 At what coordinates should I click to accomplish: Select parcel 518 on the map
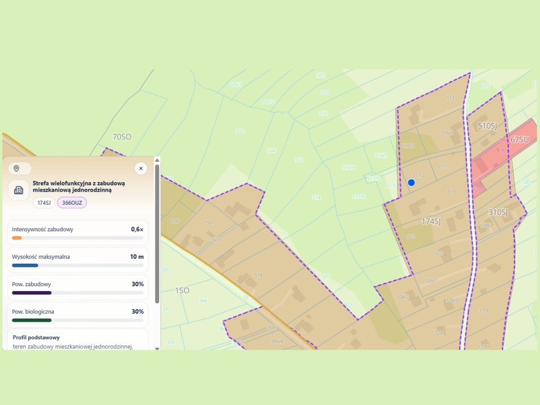[x=258, y=275]
